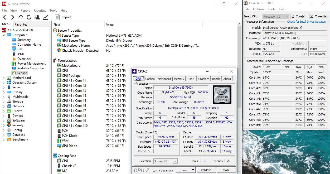Image resolution: width=330 pixels, height=174 pixels.
Task: Expand the Software tree node
Action: click(x=4, y=120)
